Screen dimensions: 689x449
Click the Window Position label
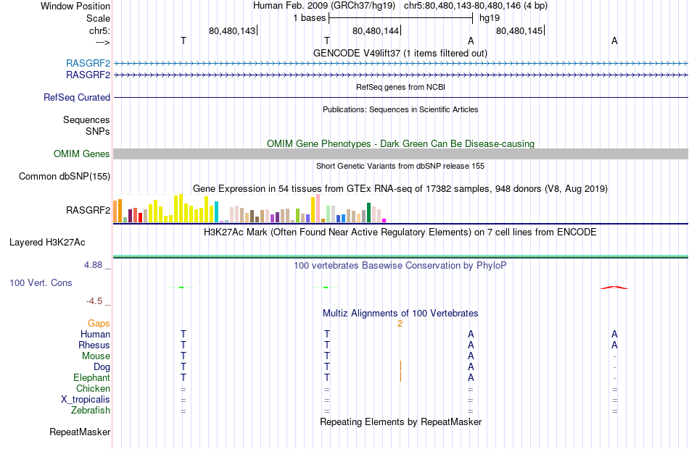click(x=75, y=6)
